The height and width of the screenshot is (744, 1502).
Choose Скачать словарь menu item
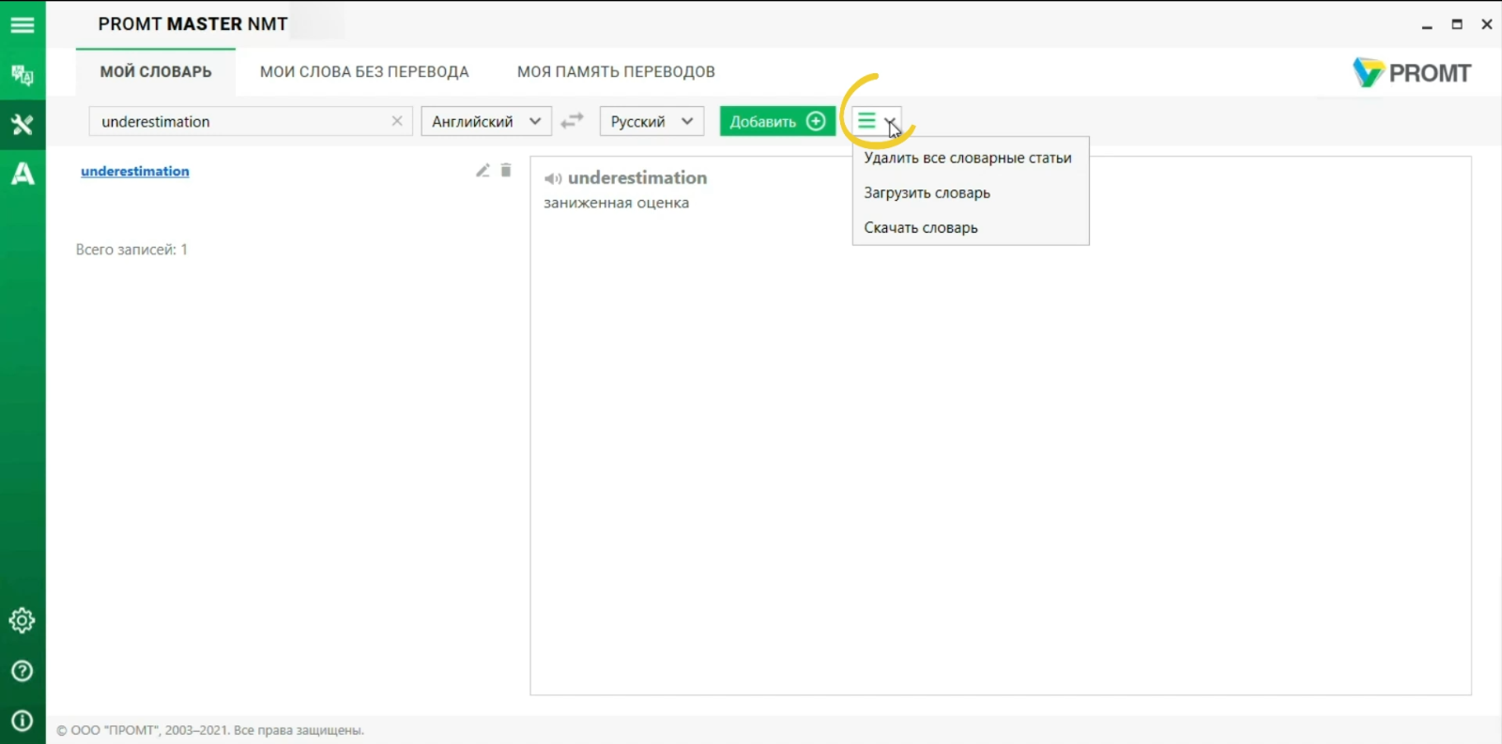[971, 227]
